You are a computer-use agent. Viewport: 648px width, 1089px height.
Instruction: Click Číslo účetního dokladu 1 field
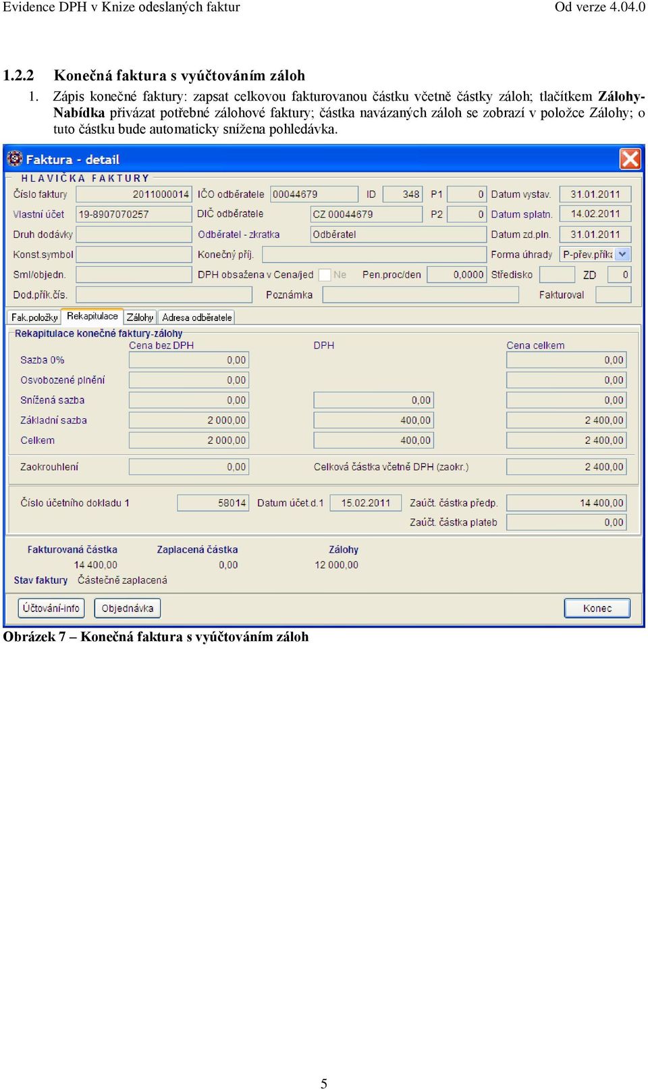213,503
